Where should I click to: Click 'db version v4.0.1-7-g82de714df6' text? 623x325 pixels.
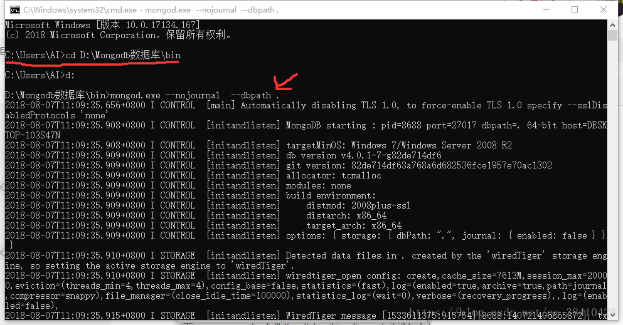click(x=363, y=155)
